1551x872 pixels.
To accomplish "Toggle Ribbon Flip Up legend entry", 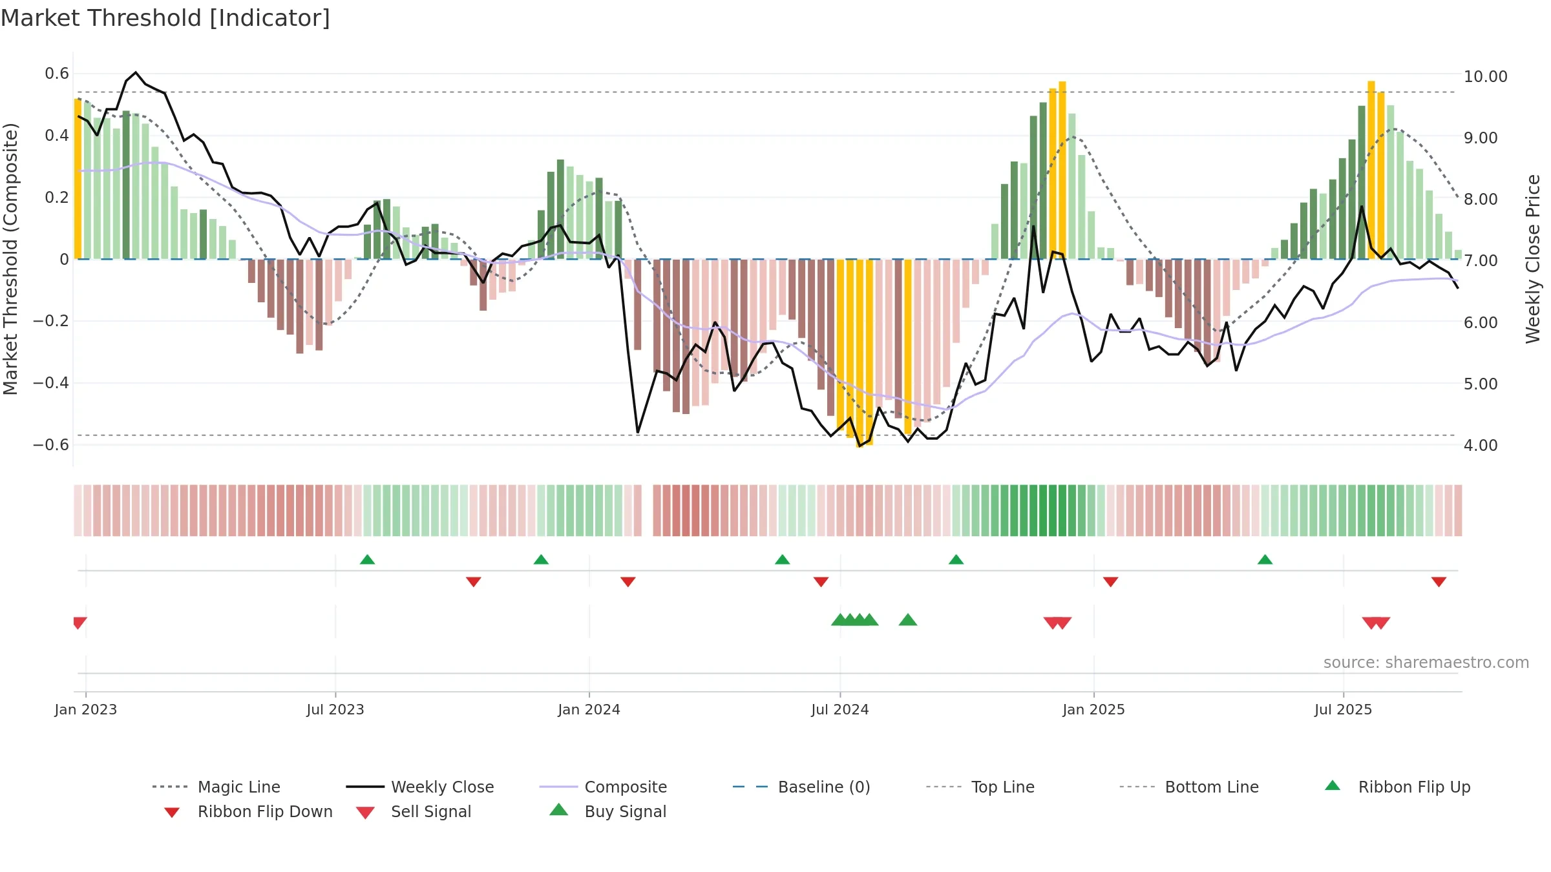I will (1397, 787).
